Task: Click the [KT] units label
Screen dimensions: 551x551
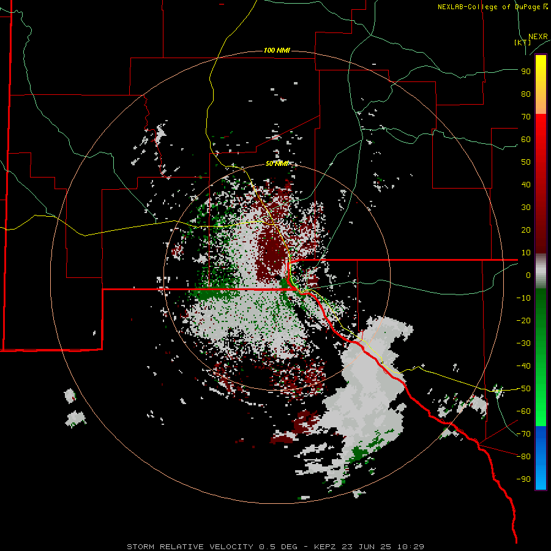Action: [x=522, y=42]
